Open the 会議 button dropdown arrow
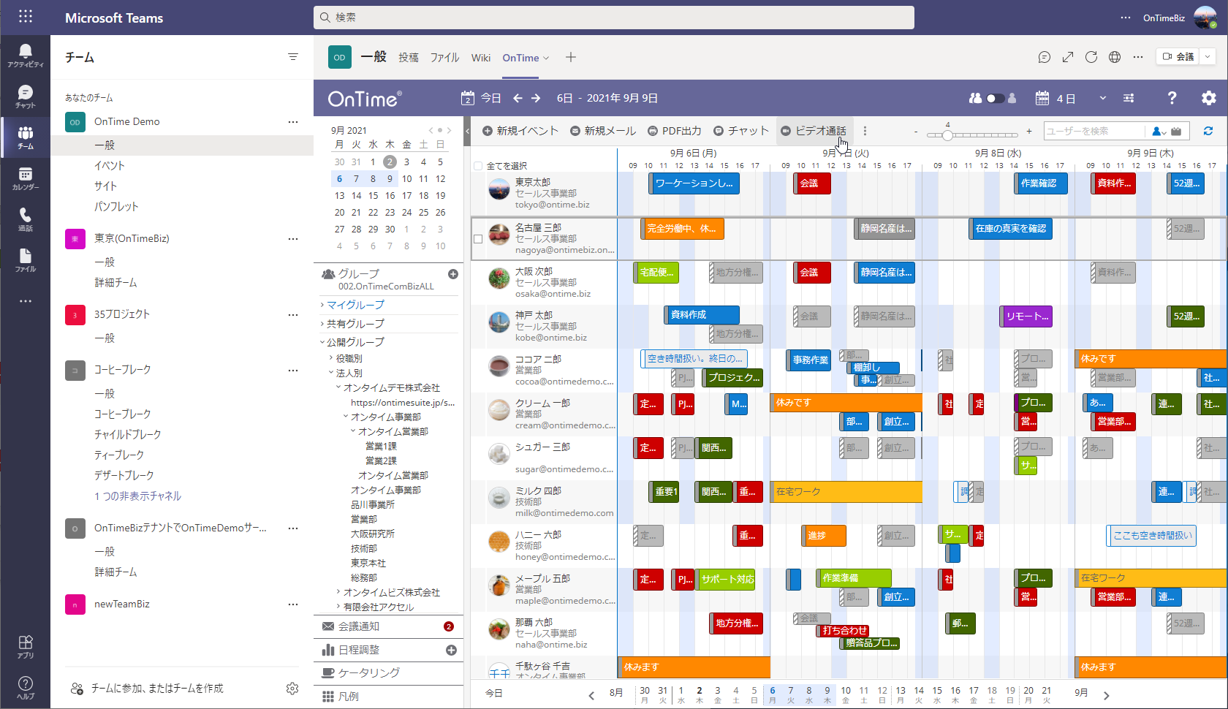This screenshot has height=709, width=1228. tap(1208, 56)
